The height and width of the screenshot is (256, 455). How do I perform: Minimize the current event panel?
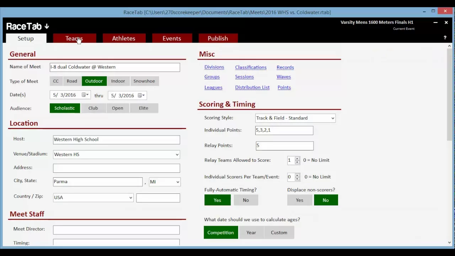point(435,22)
